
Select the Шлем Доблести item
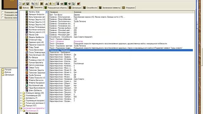(x=35, y=90)
